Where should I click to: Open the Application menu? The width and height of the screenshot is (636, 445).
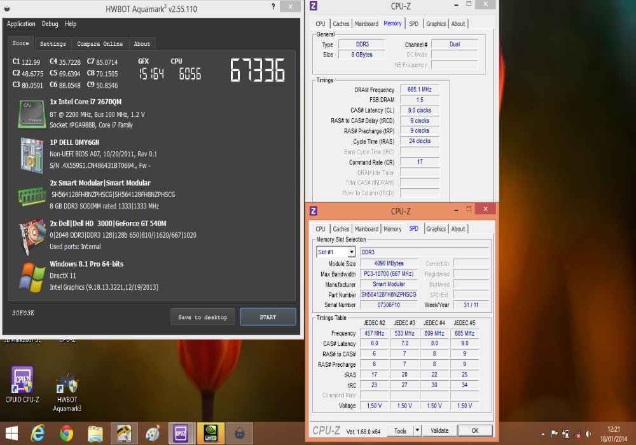[21, 24]
